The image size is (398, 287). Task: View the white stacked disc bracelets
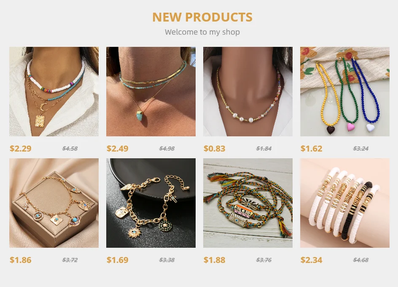tap(345, 203)
